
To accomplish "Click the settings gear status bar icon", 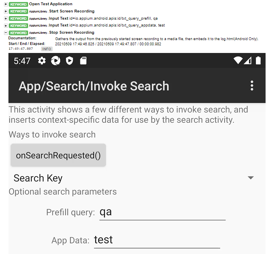I will (42, 61).
